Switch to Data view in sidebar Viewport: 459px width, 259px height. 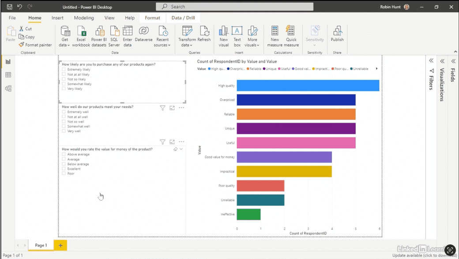[8, 75]
